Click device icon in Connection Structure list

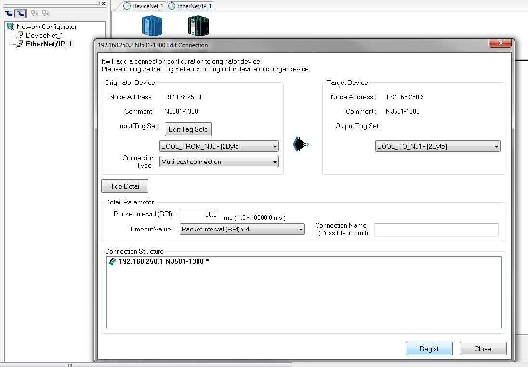click(112, 261)
